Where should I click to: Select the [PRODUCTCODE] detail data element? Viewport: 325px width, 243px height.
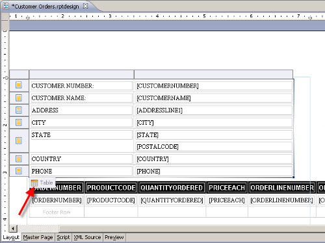point(111,200)
